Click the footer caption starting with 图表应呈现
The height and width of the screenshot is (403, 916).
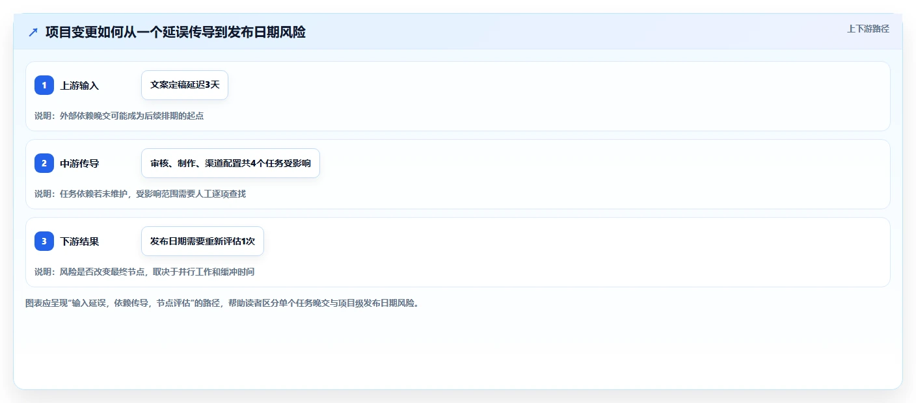tap(222, 303)
